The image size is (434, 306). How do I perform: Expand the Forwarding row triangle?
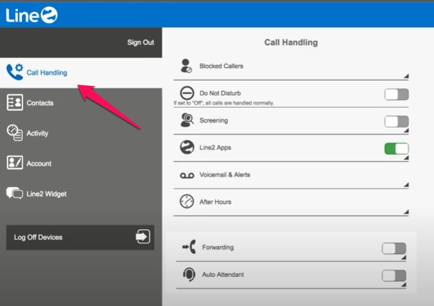tap(403, 258)
